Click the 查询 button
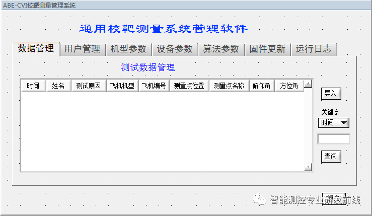The width and height of the screenshot is (372, 216). tap(331, 157)
